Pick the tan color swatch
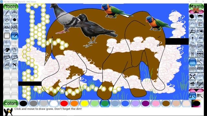Screen dimensions: 207x116 point(176,103)
